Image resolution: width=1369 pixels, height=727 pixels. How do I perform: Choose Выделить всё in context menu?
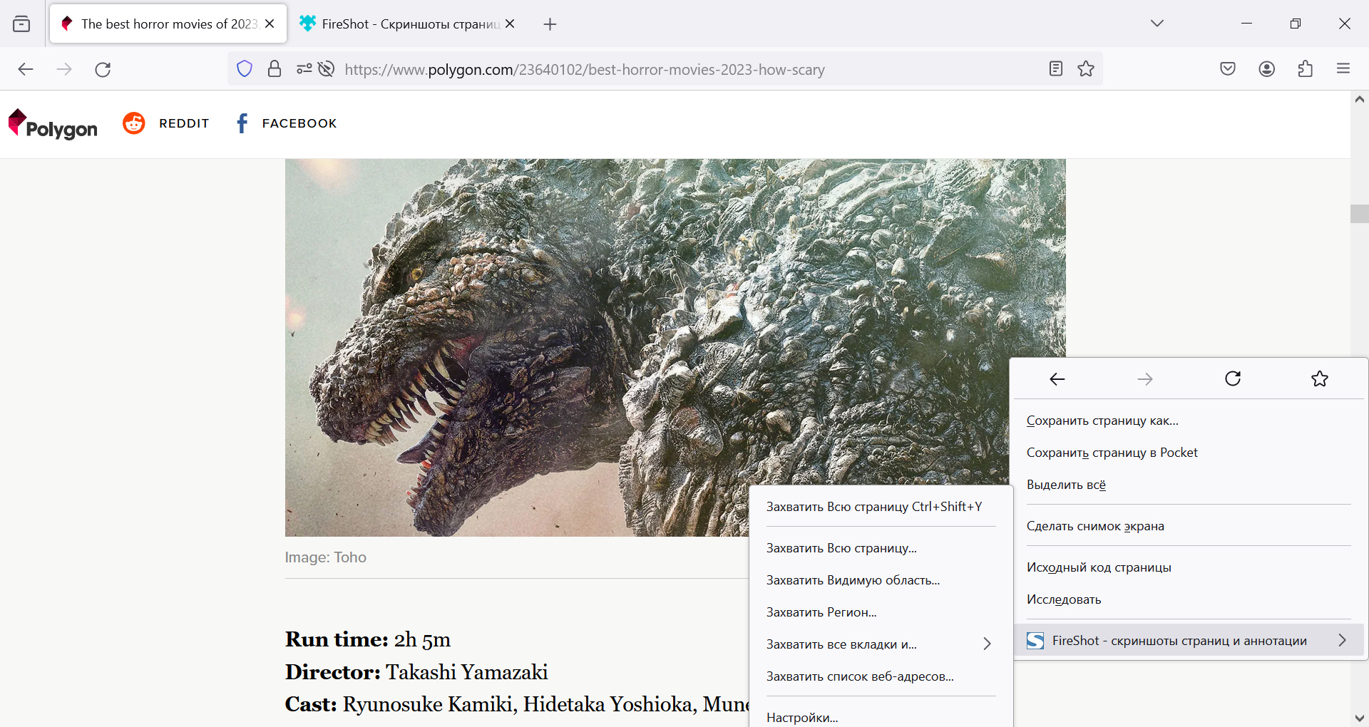pyautogui.click(x=1189, y=485)
